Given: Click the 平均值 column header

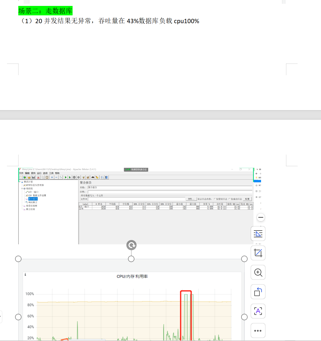Looking at the screenshot, I should tap(112, 204).
